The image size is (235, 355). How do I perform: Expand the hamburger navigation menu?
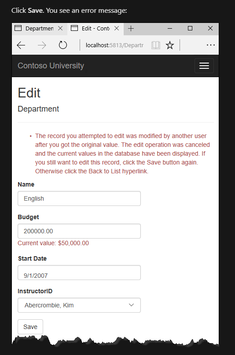pos(204,66)
